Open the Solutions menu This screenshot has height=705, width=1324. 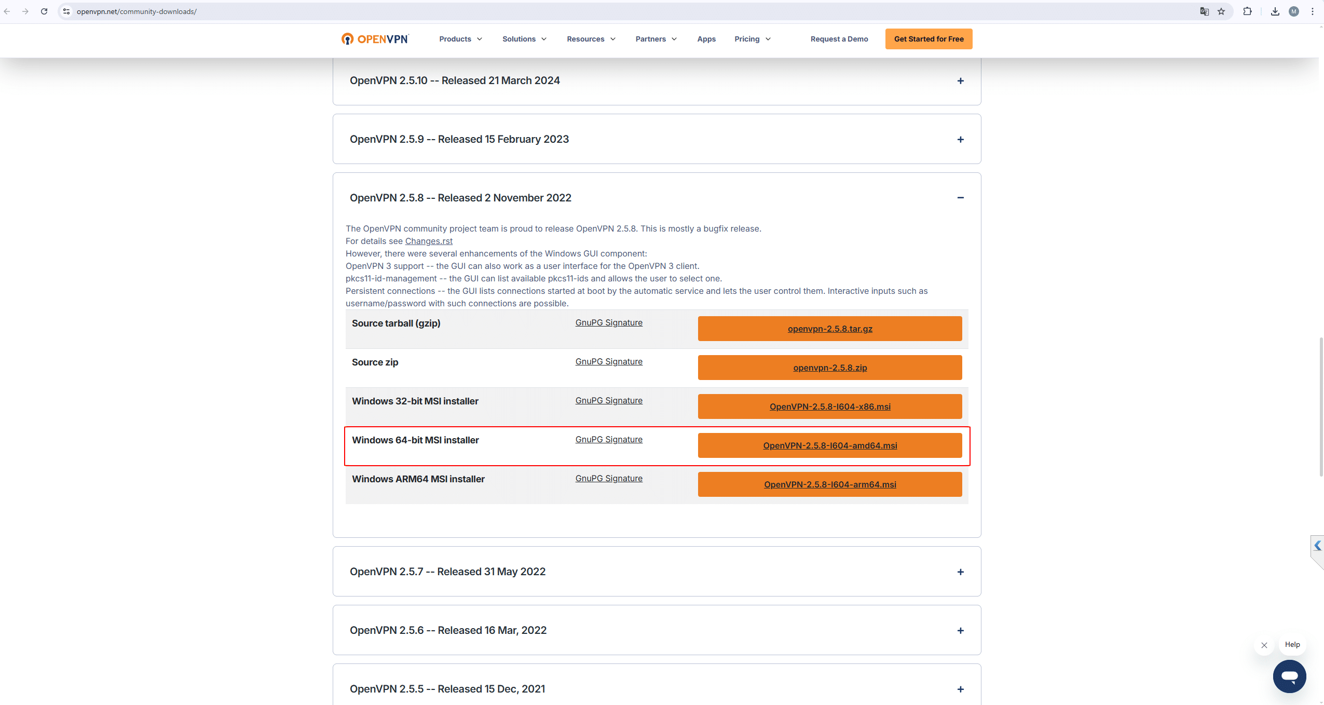click(x=524, y=39)
